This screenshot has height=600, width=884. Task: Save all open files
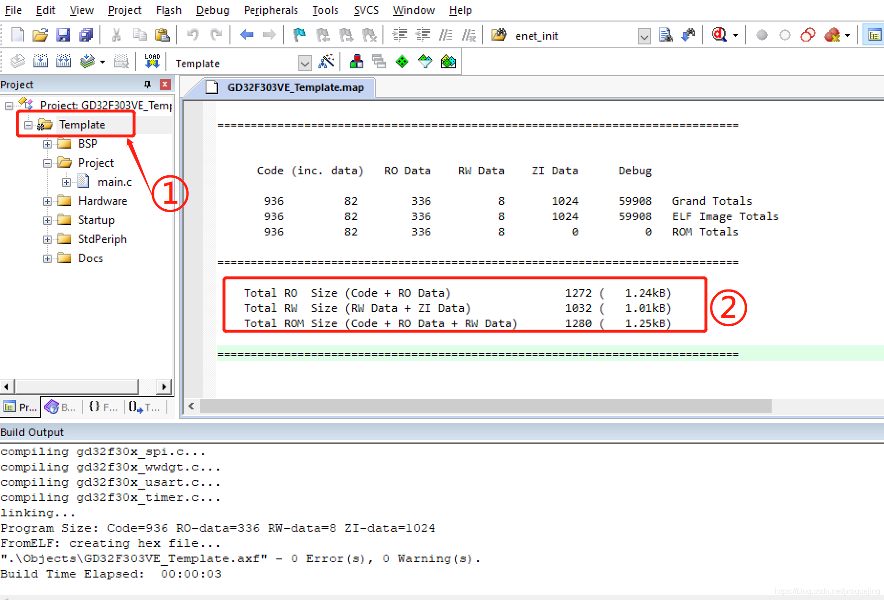coord(87,35)
